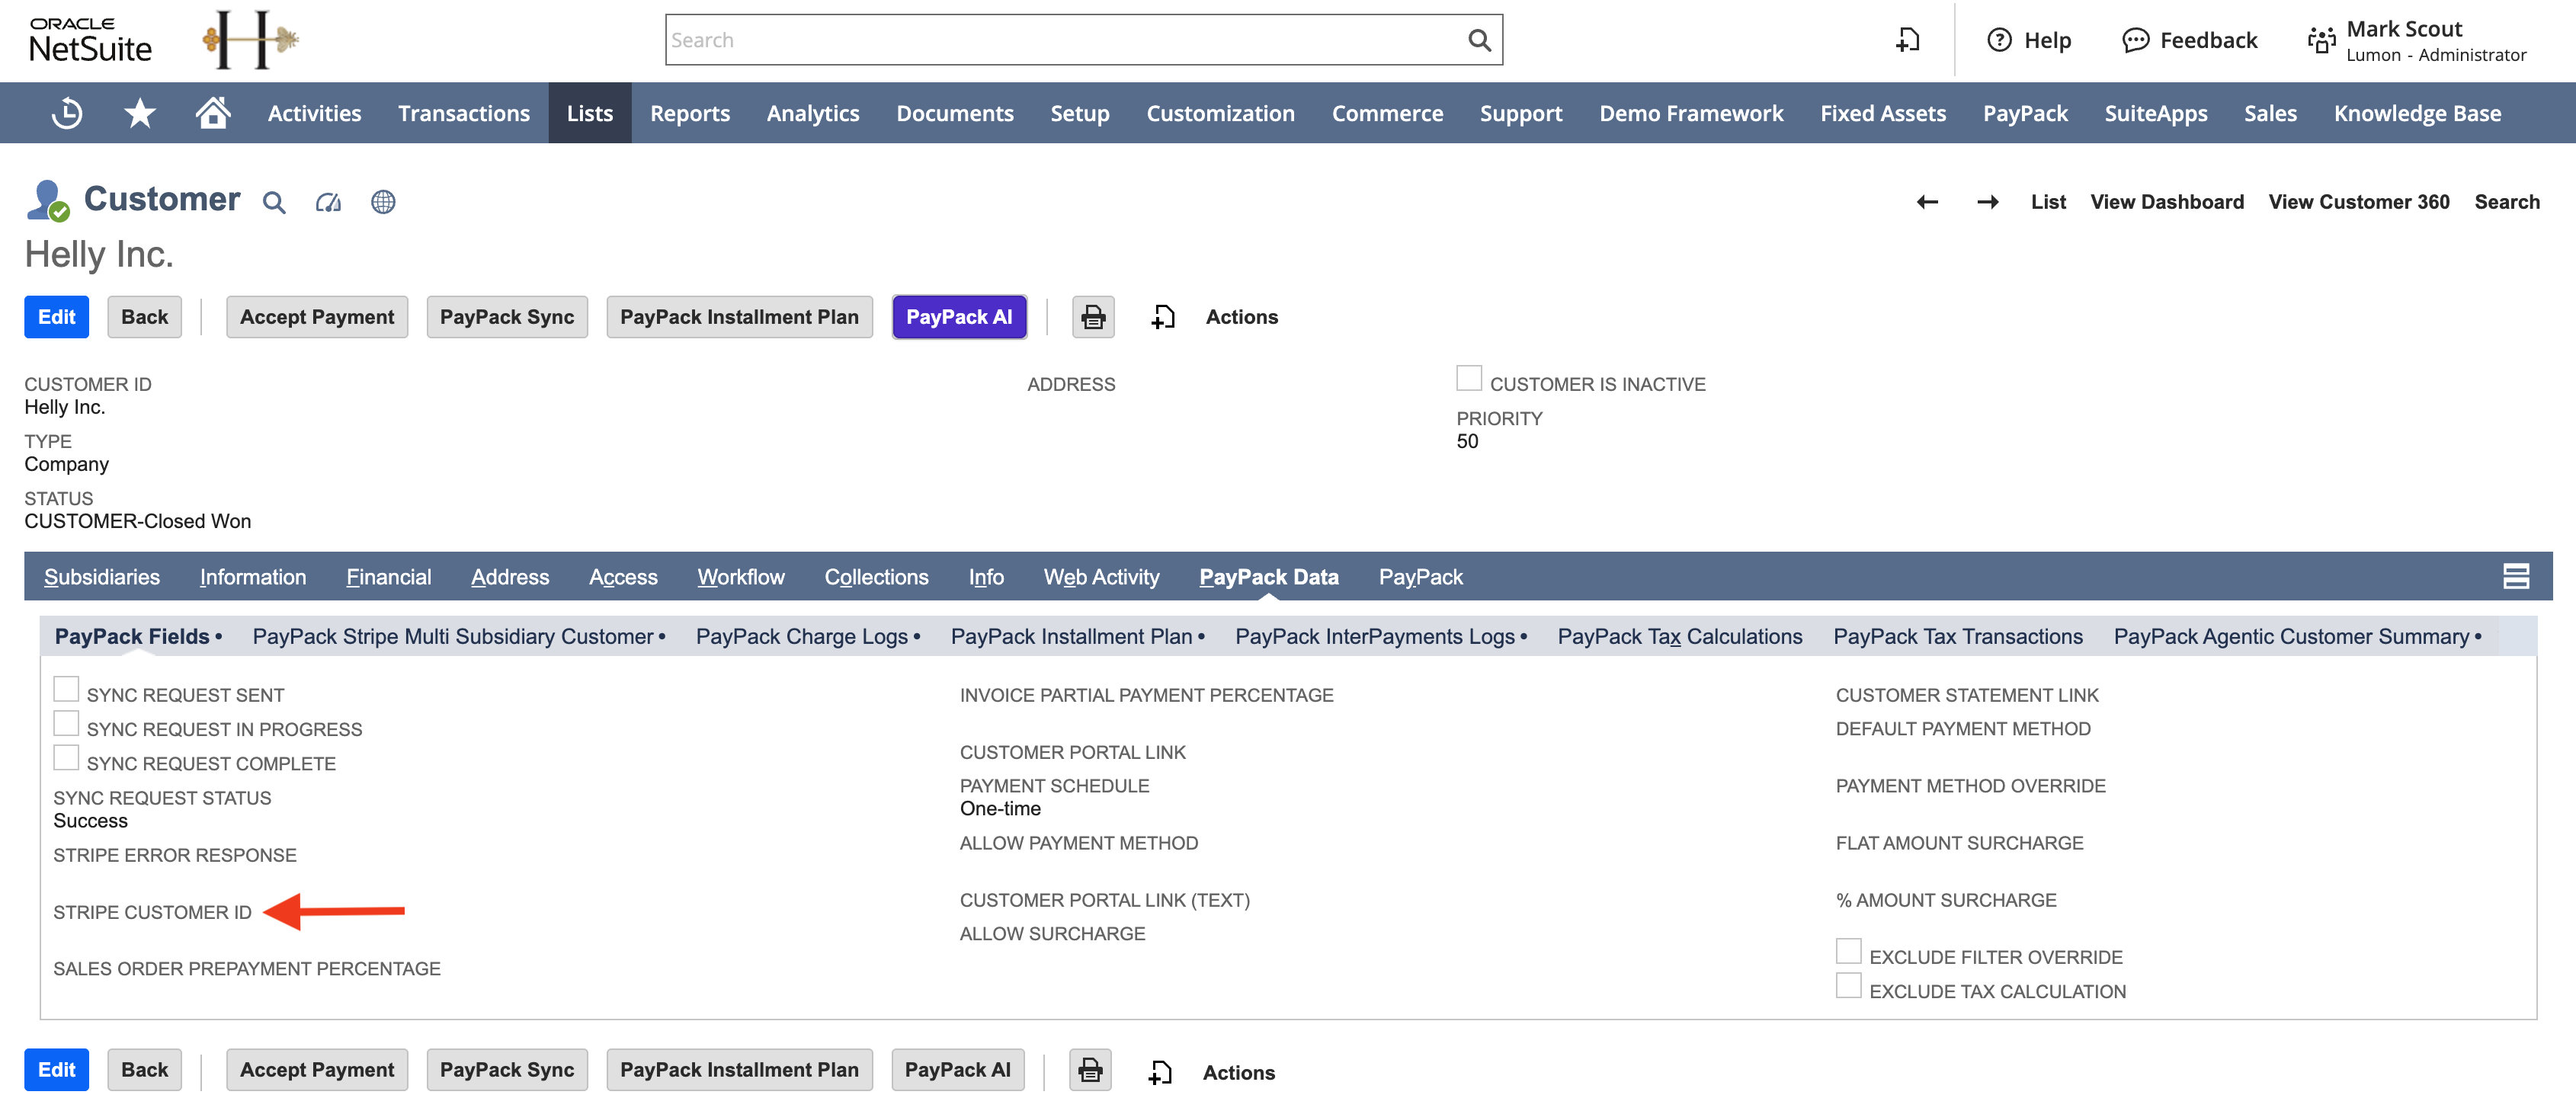Open the Customization menu

click(1220, 113)
